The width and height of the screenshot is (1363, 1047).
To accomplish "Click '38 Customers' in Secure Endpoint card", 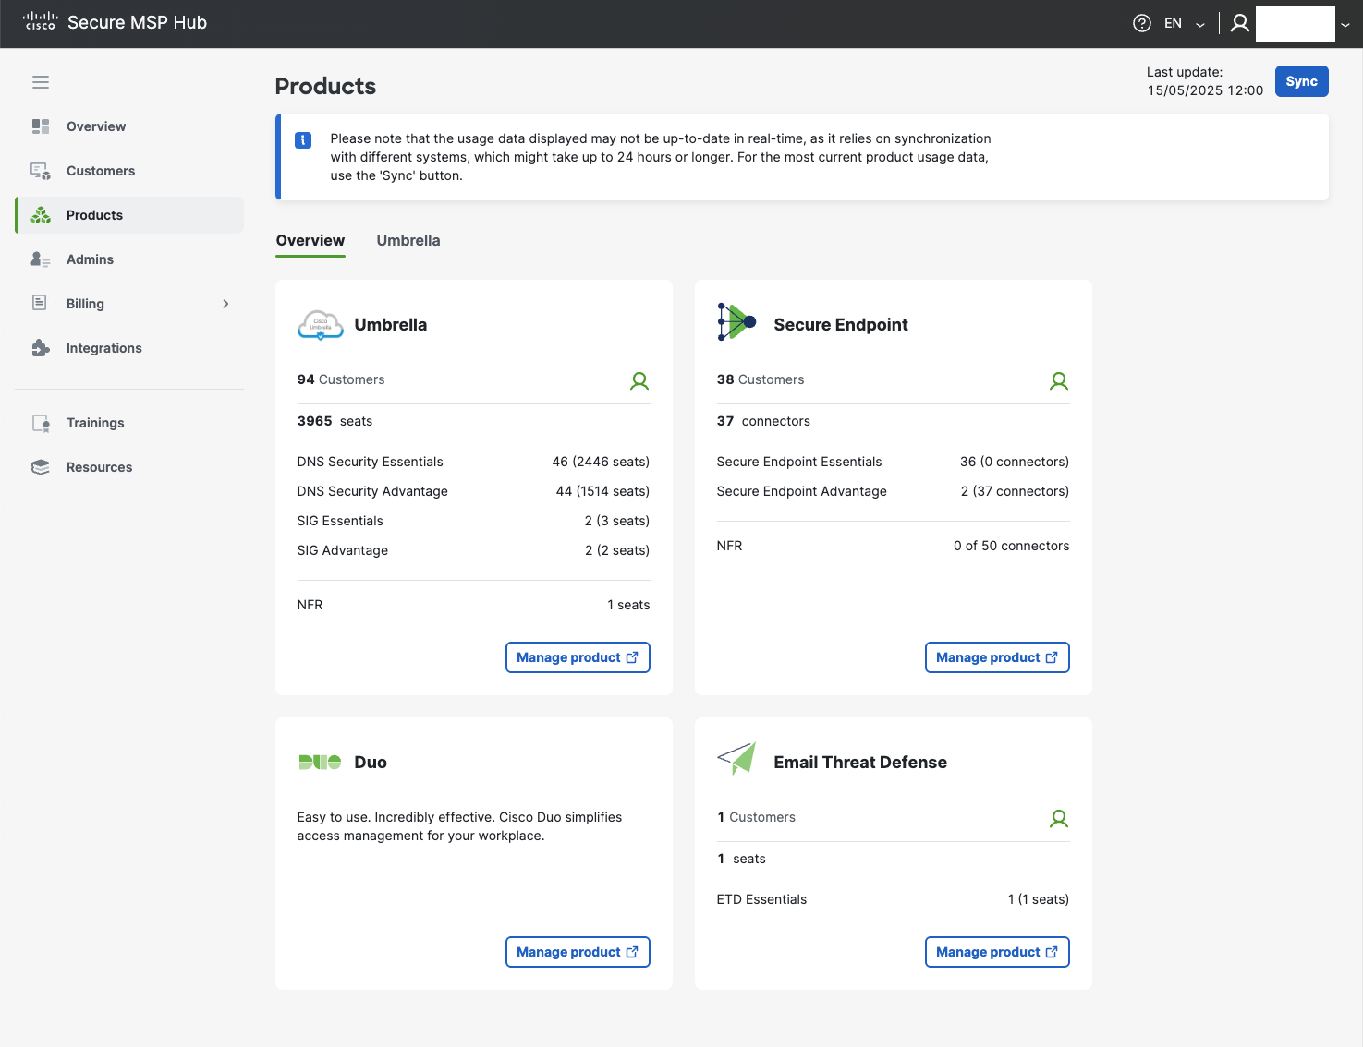I will pyautogui.click(x=761, y=379).
